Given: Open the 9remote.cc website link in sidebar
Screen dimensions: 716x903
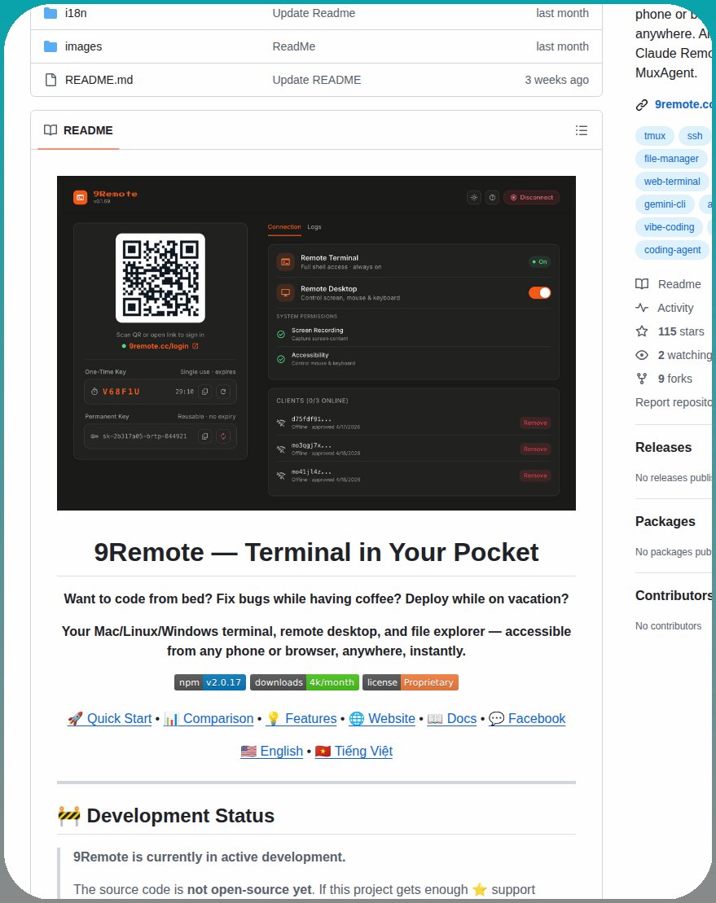Looking at the screenshot, I should point(683,104).
